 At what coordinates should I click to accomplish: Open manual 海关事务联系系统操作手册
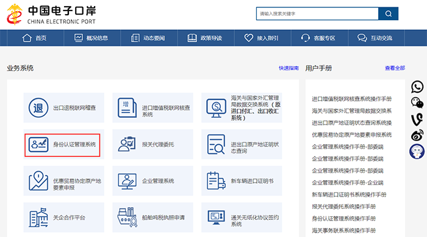pyautogui.click(x=343, y=231)
